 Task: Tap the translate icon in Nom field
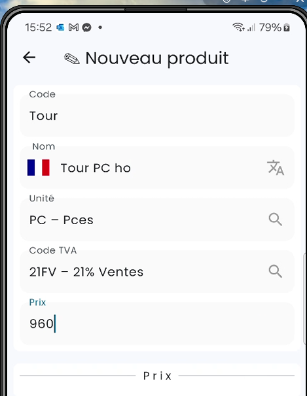[276, 168]
